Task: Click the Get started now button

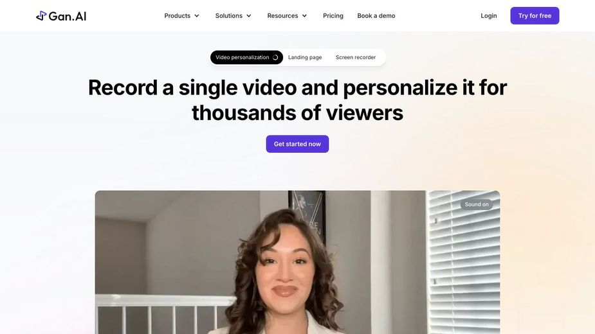Action: 297,144
